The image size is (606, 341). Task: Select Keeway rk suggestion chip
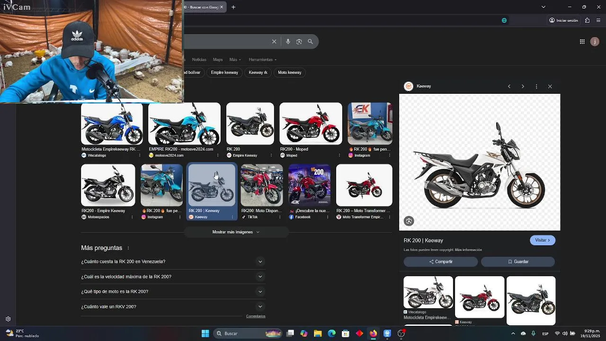(258, 72)
